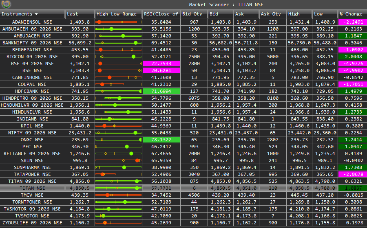The image size is (367, 228).
Task: Click the -2.0678 percent change cell
Action: 352,174
